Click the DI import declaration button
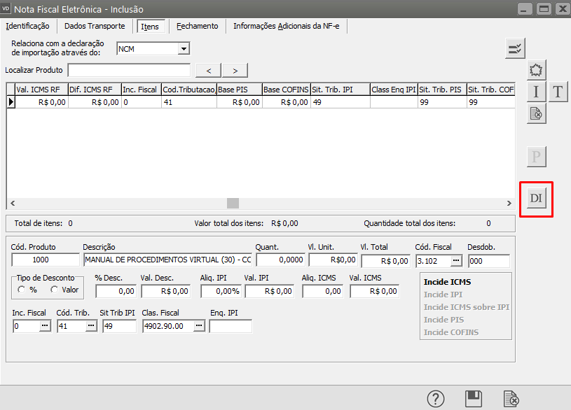This screenshot has width=571, height=410. [x=536, y=199]
